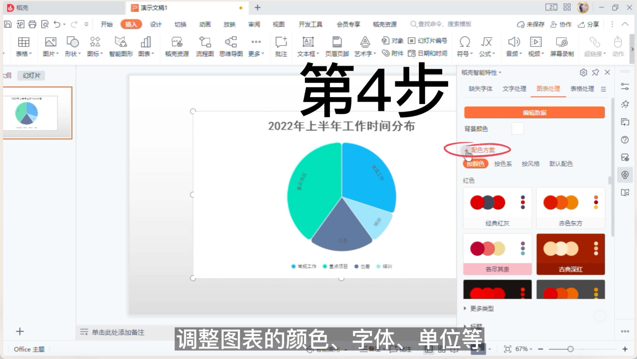Open 页眉页脚 header and footer
Screen dimensions: 637x359
[337, 47]
